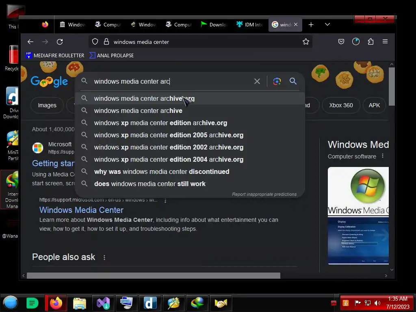
Task: Switch to the second Computer tab
Action: (179, 25)
